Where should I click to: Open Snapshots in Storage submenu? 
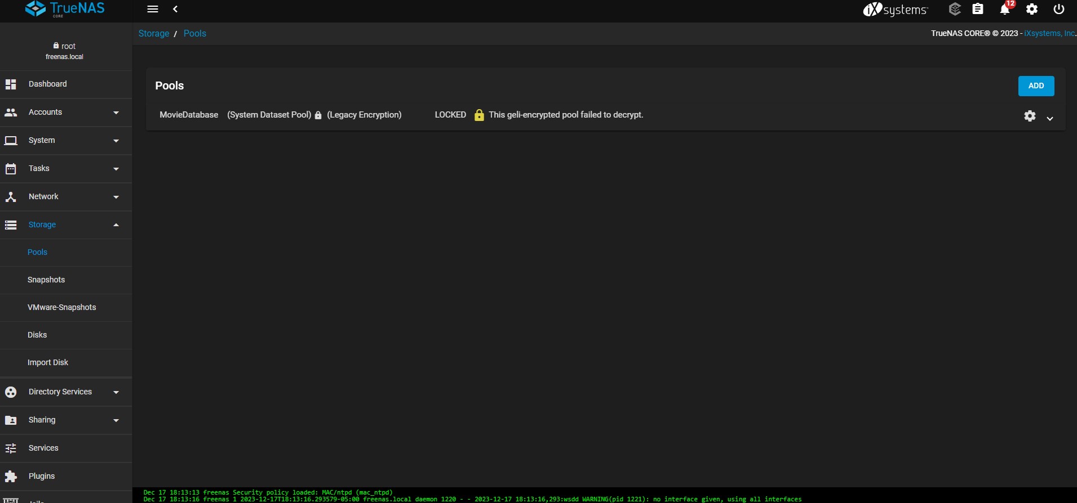point(66,280)
